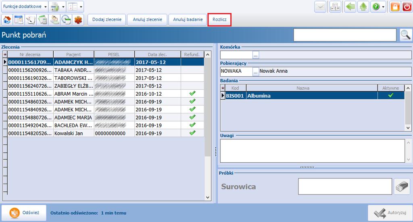Click the magnifier search icon
The image size is (413, 222).
point(406,35)
